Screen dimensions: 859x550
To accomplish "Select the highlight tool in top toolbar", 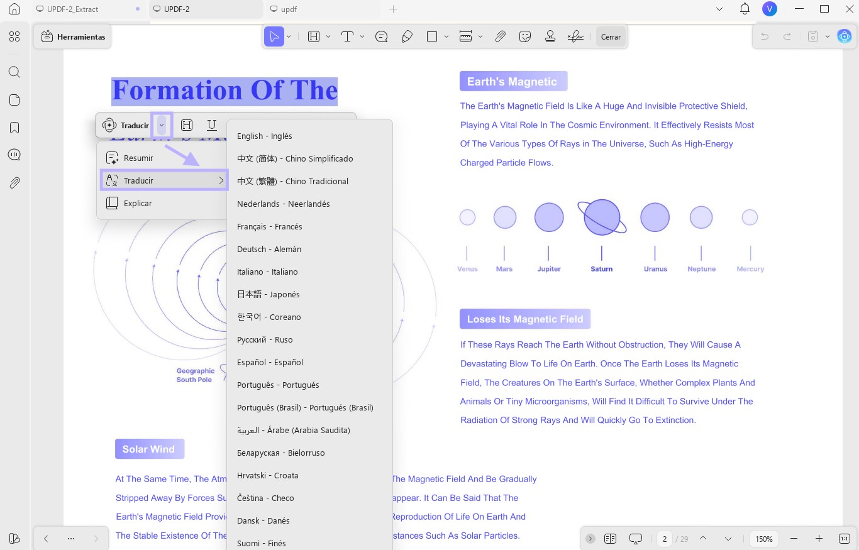I will pos(314,36).
